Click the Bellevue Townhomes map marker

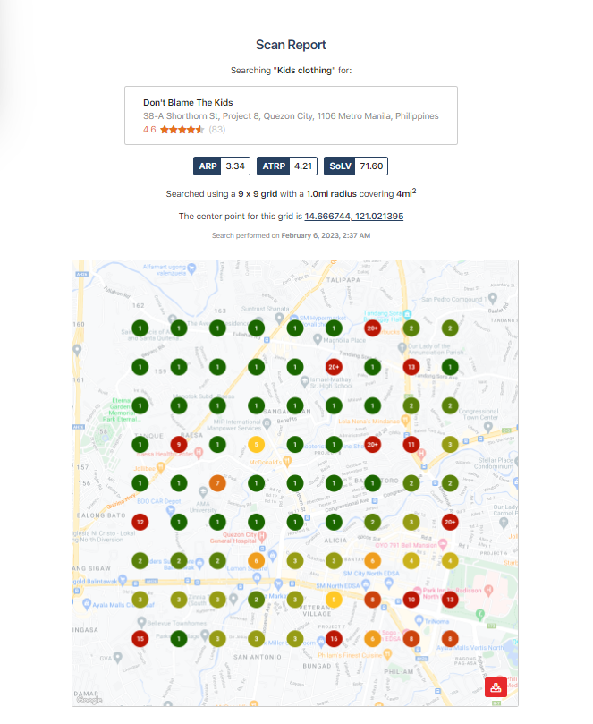pyautogui.click(x=141, y=622)
